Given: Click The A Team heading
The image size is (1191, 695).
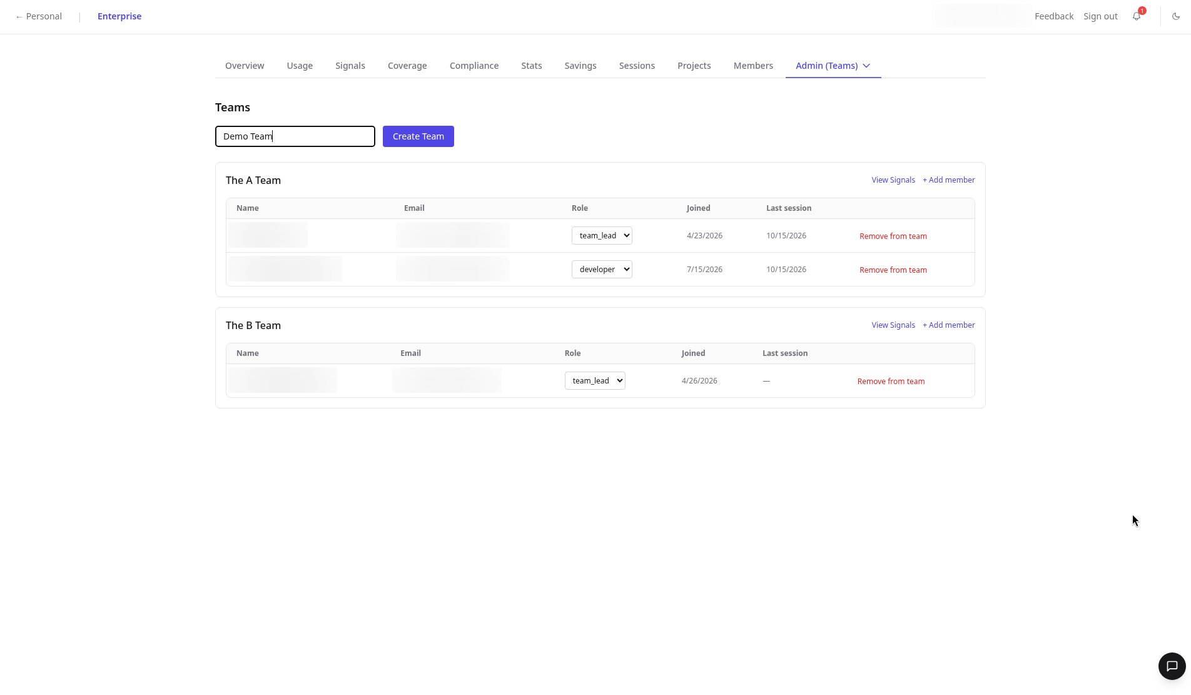Looking at the screenshot, I should pos(253,180).
